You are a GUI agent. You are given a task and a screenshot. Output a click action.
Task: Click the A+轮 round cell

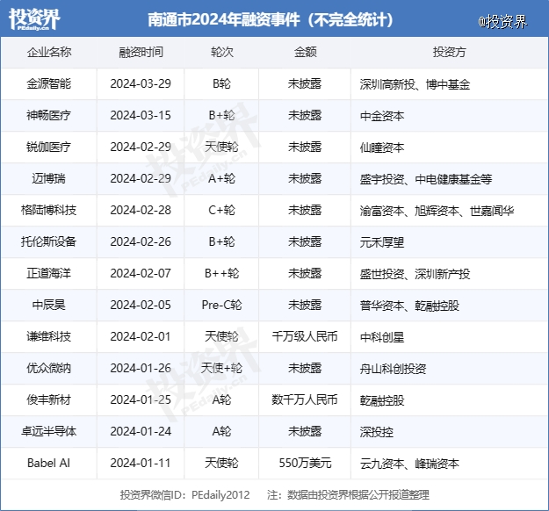tap(221, 178)
